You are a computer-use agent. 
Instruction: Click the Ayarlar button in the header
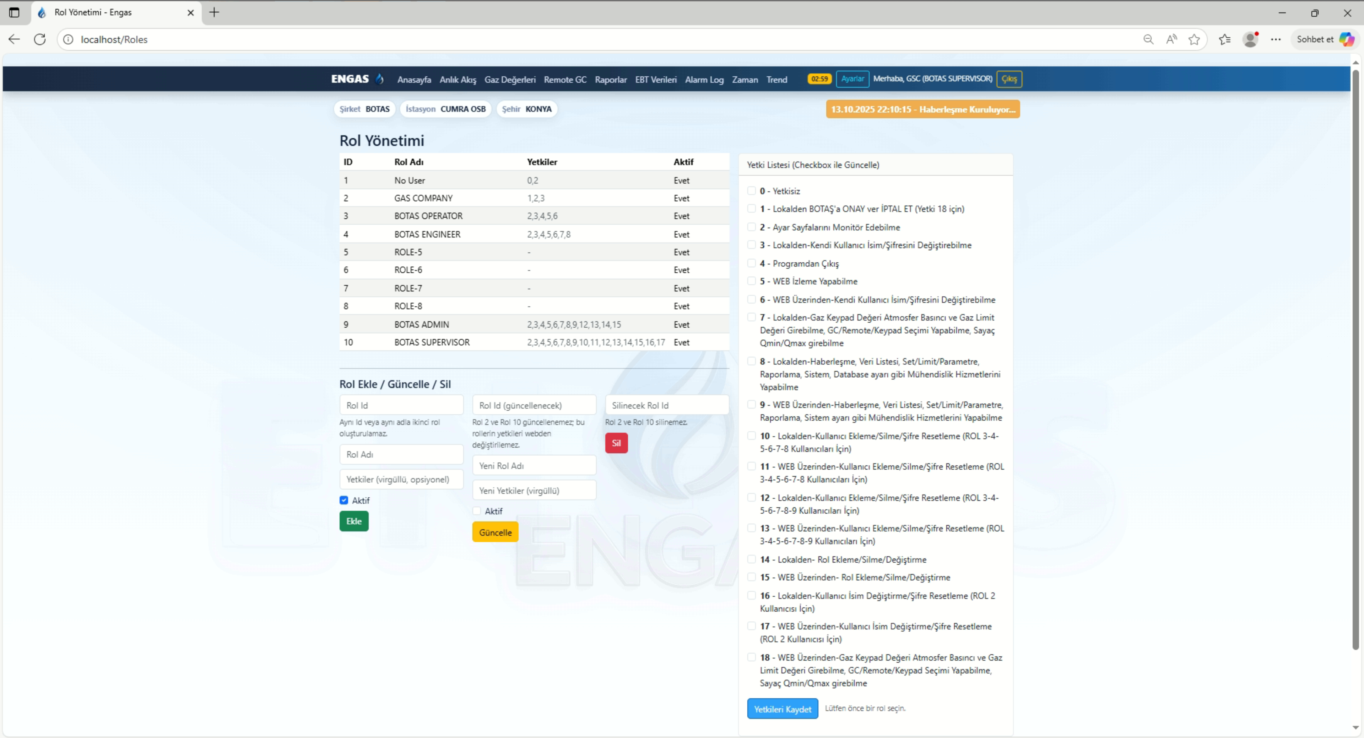[852, 79]
